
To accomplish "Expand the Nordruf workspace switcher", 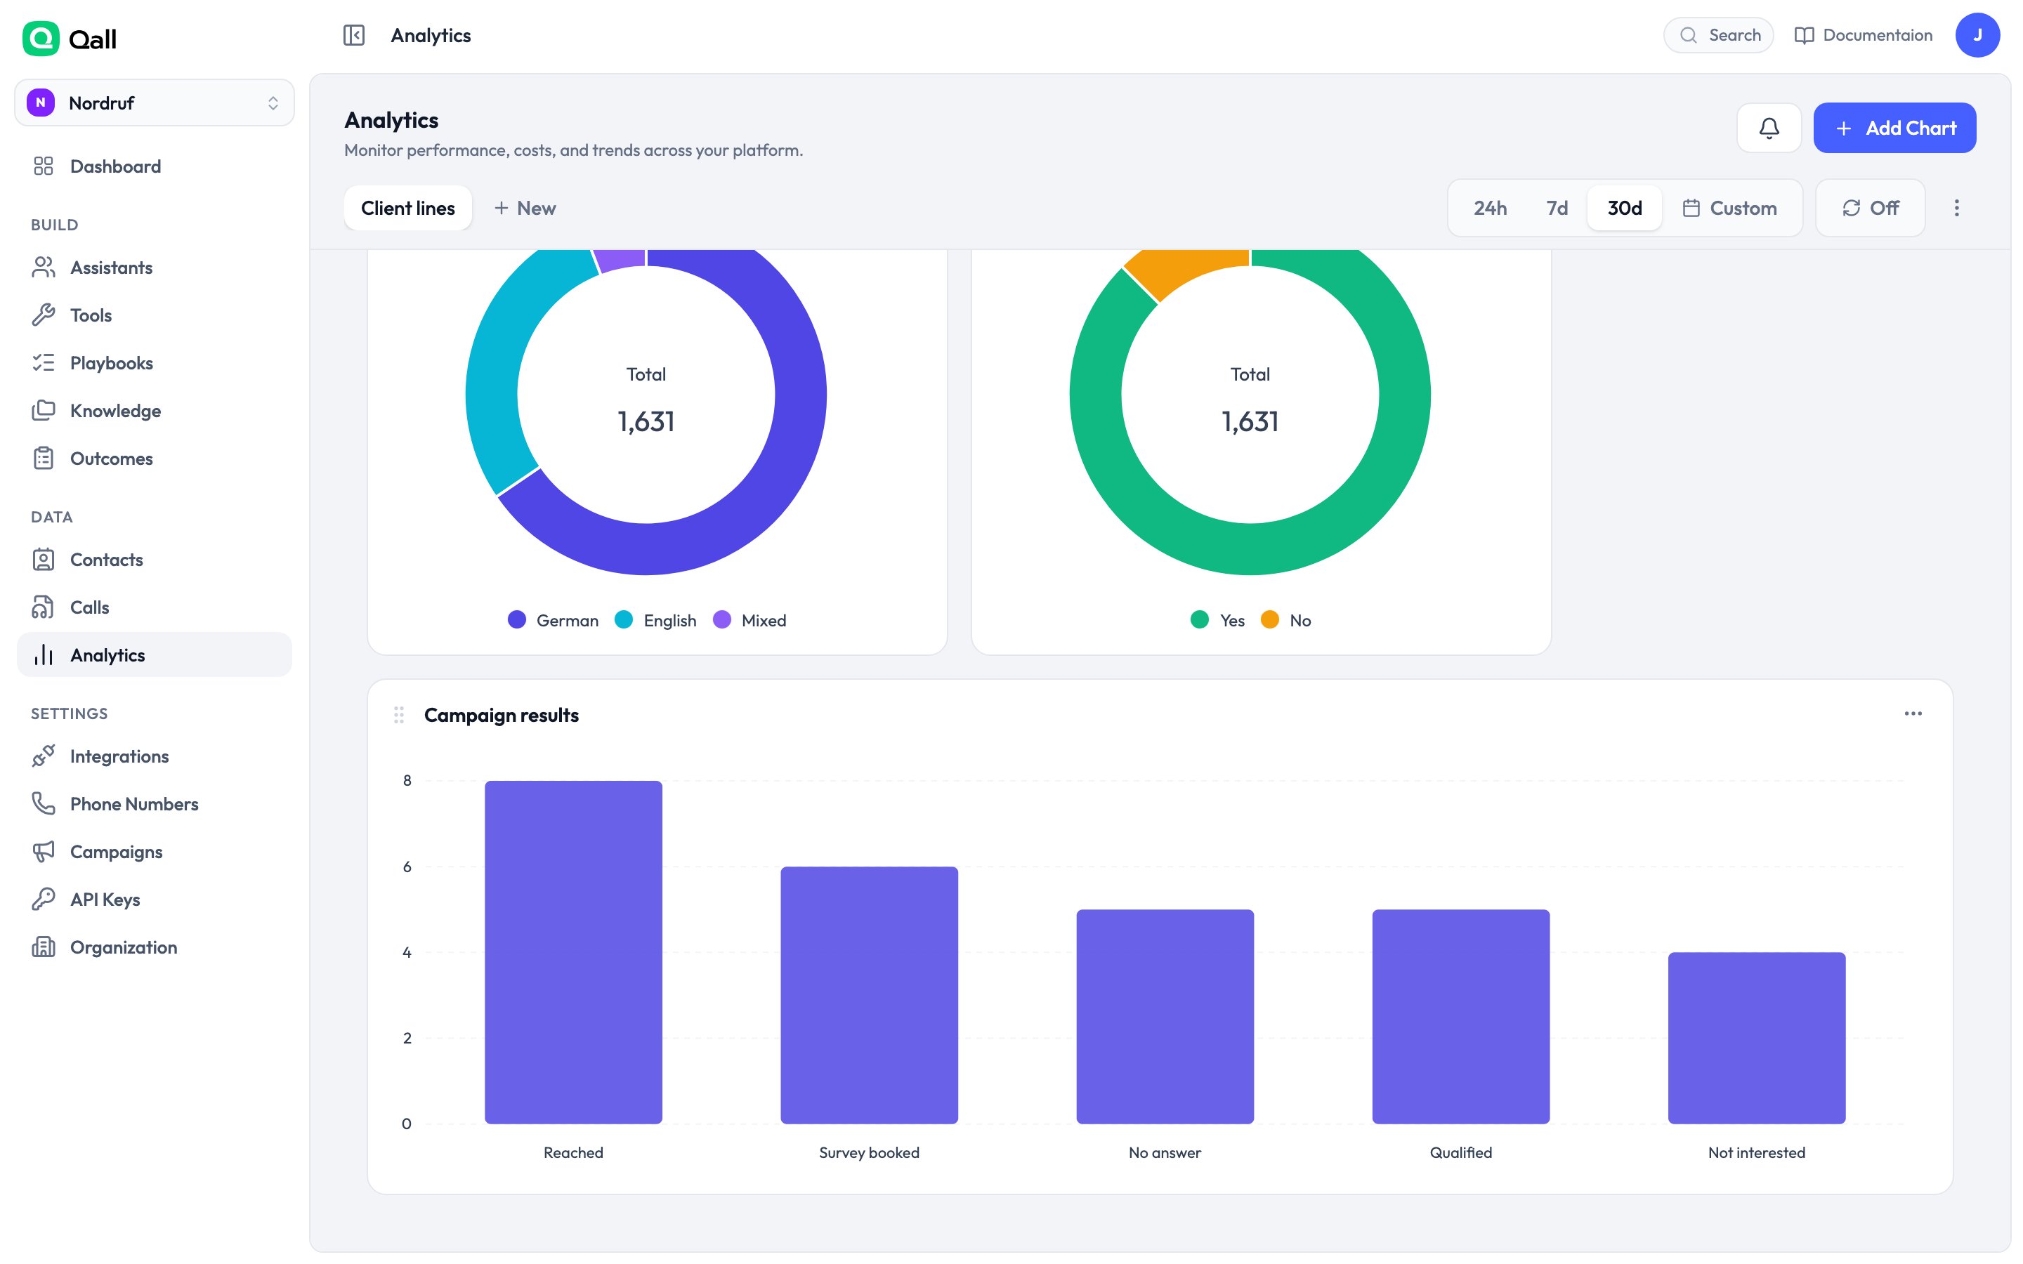I will click(155, 103).
